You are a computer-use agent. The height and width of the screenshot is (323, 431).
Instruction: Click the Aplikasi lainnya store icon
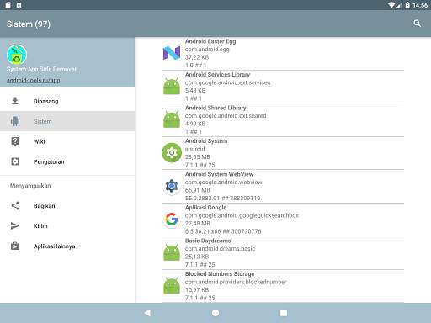15,246
